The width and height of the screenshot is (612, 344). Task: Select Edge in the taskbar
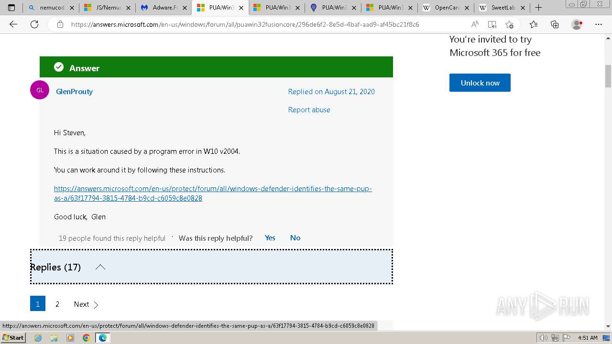coord(102,338)
